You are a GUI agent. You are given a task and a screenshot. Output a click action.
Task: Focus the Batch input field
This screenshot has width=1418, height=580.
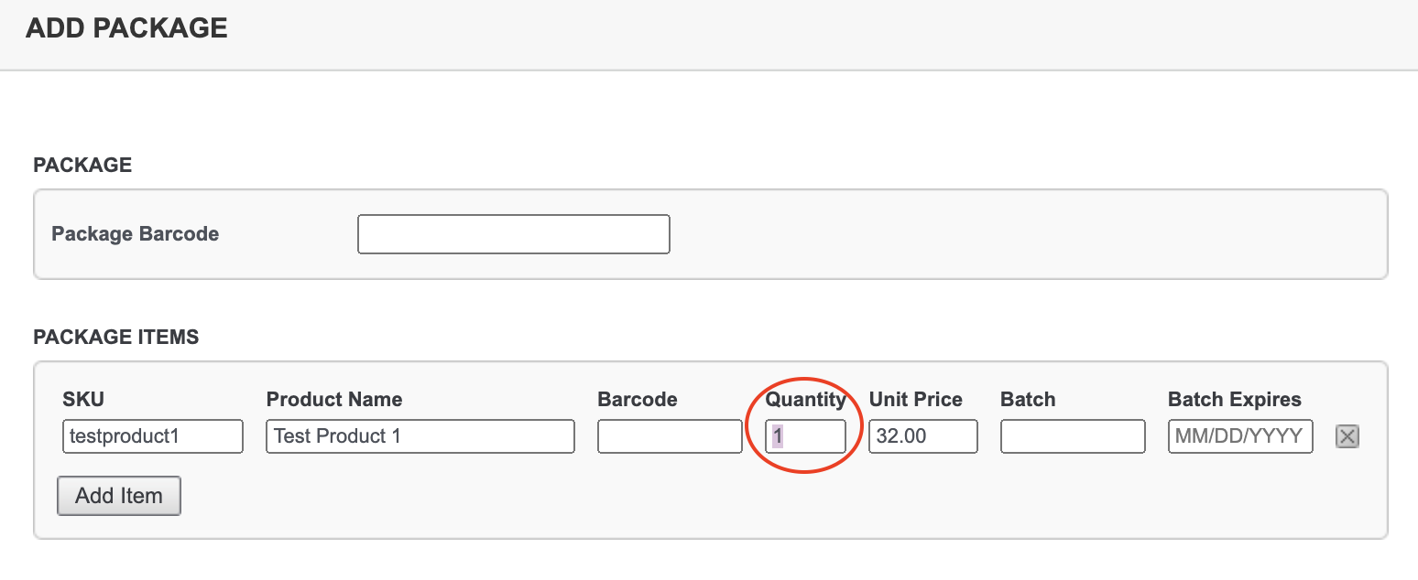point(1073,436)
